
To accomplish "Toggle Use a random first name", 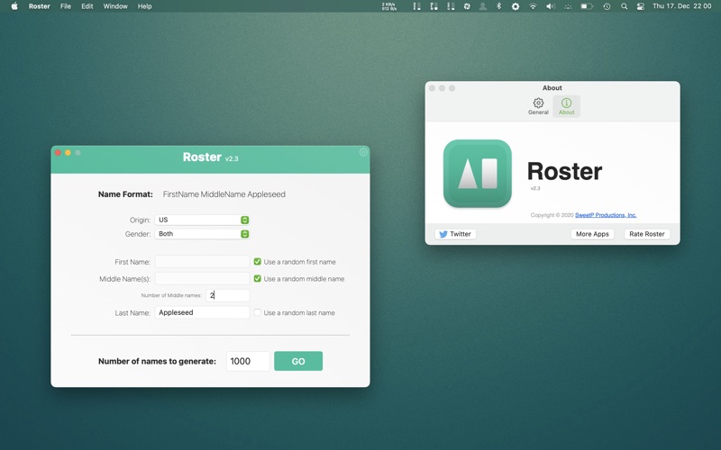I will click(x=258, y=262).
